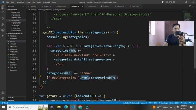Close the home.js editor tab
Screen dimensions: 196x110
[82, 6]
